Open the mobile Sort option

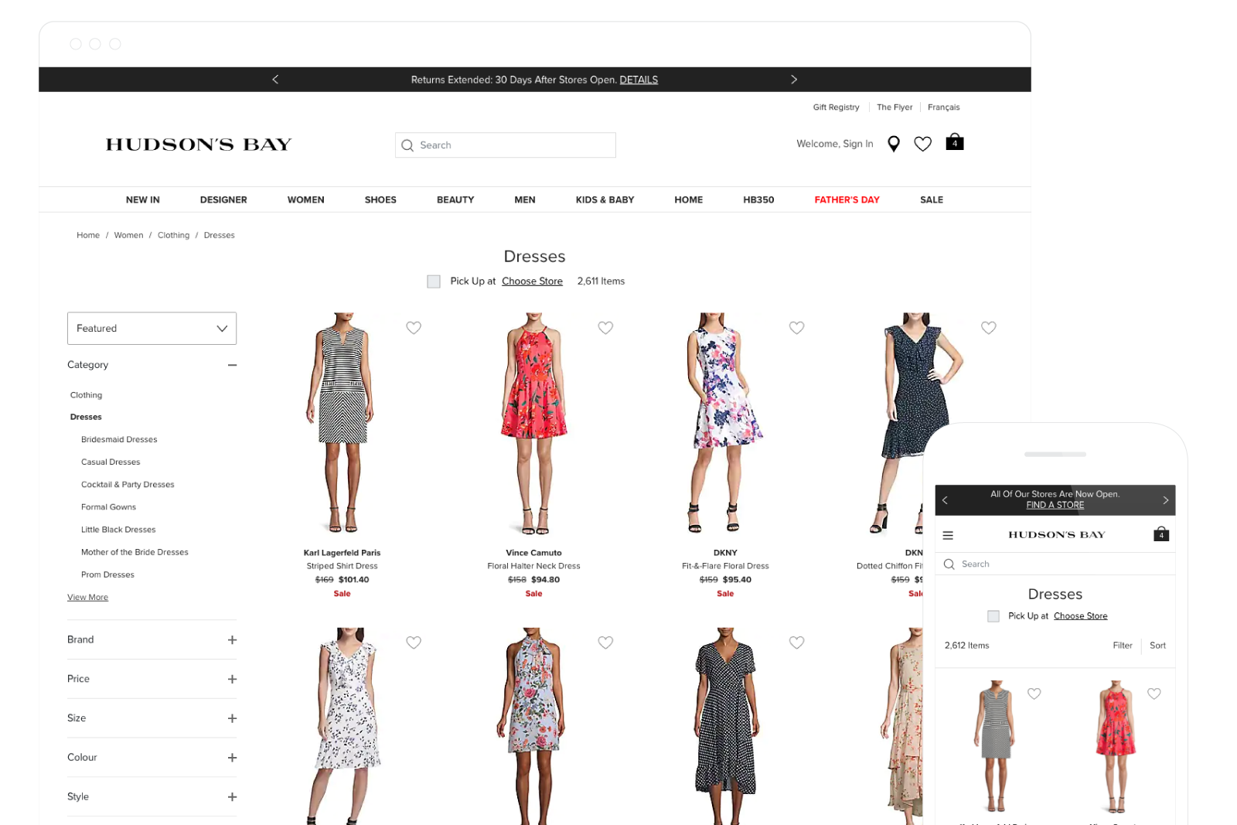pyautogui.click(x=1157, y=646)
